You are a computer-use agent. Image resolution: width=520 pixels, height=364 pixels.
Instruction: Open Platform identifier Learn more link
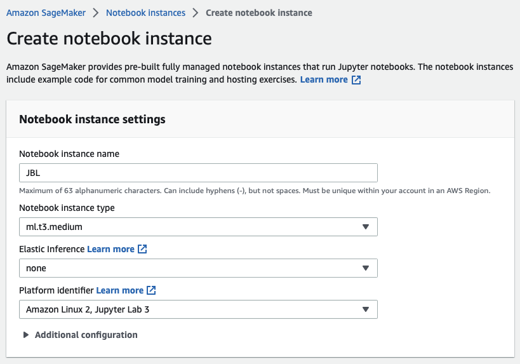pos(119,290)
